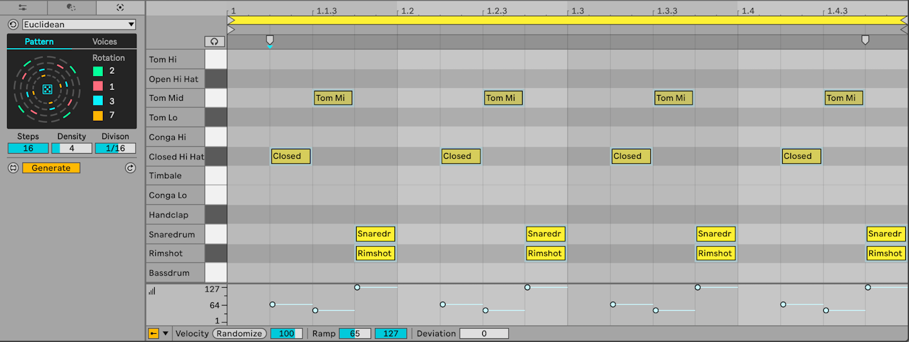Image resolution: width=909 pixels, height=342 pixels.
Task: Click the circular arrow icon right of Generate
Action: pos(130,168)
